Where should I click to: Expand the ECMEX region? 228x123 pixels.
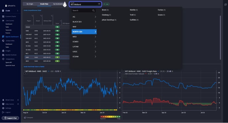(84, 42)
